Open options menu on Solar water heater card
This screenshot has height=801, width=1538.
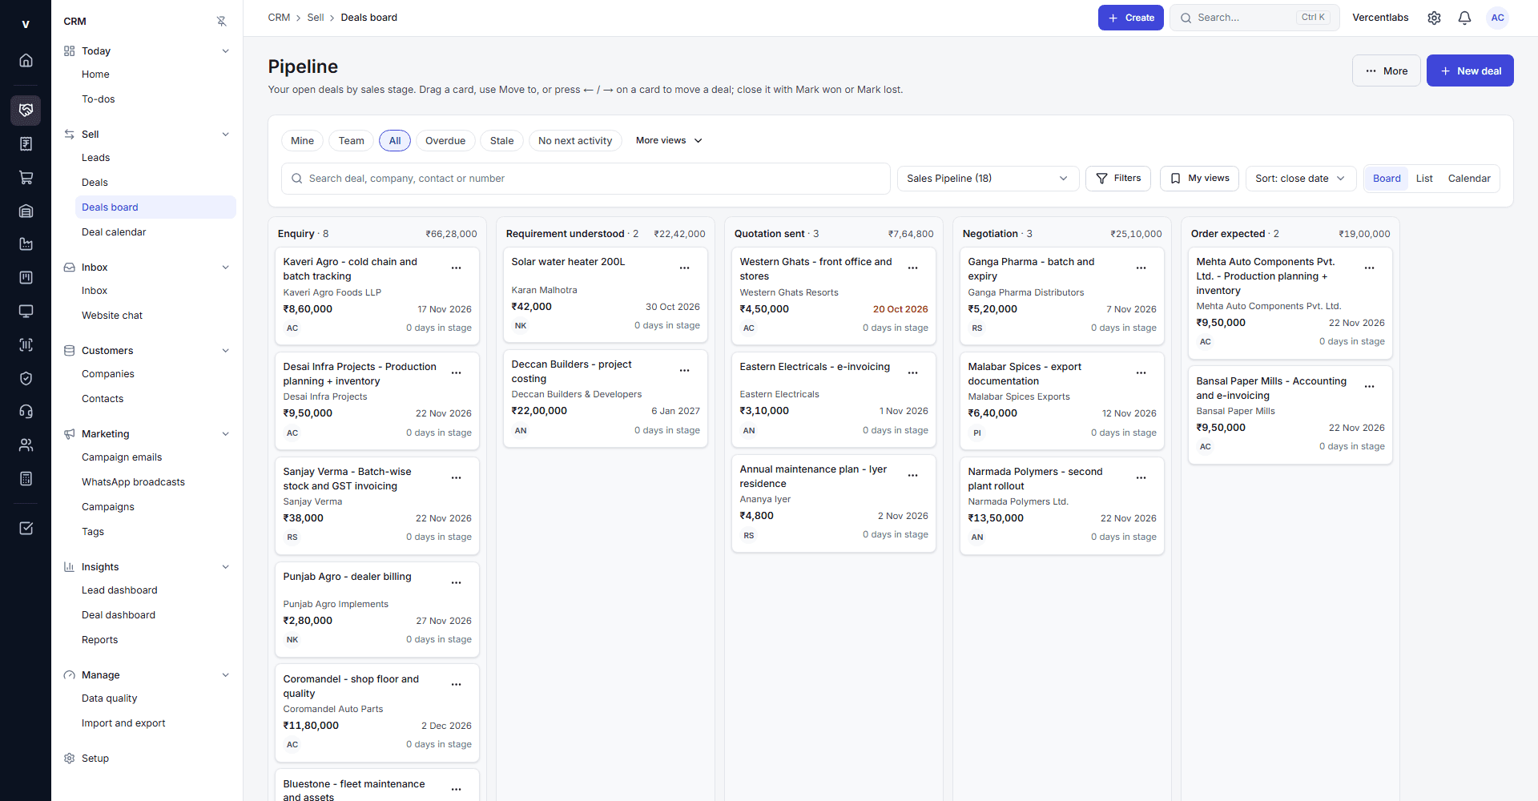(x=684, y=268)
